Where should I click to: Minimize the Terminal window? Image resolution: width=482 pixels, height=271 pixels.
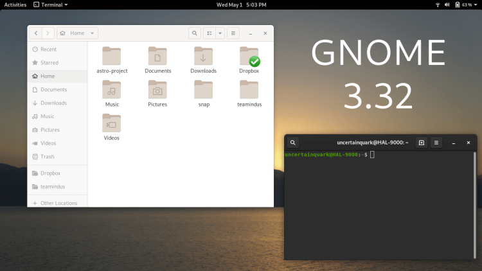(x=454, y=143)
